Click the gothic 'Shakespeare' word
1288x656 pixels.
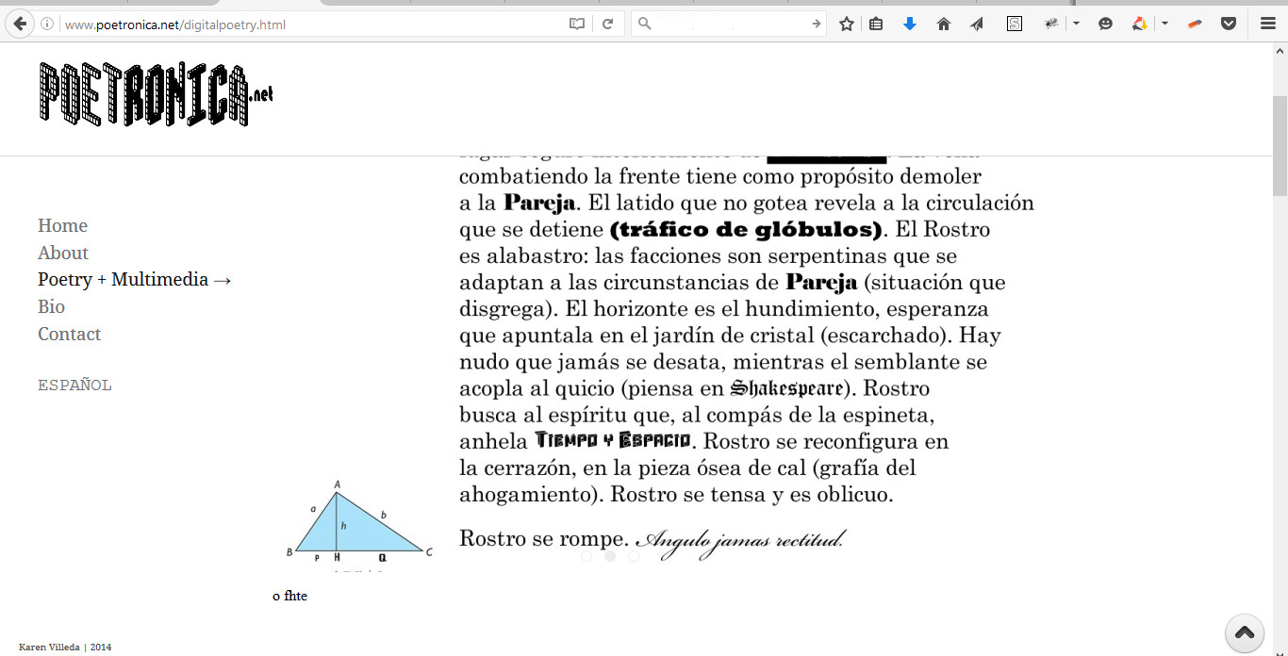(x=787, y=388)
